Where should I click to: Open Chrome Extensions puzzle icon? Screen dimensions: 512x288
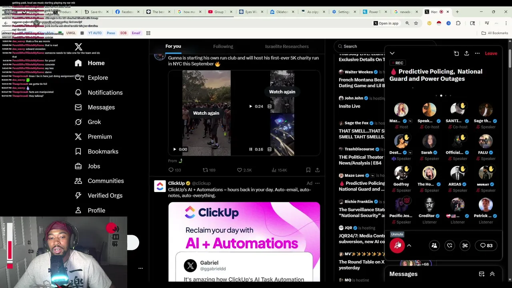(x=458, y=23)
